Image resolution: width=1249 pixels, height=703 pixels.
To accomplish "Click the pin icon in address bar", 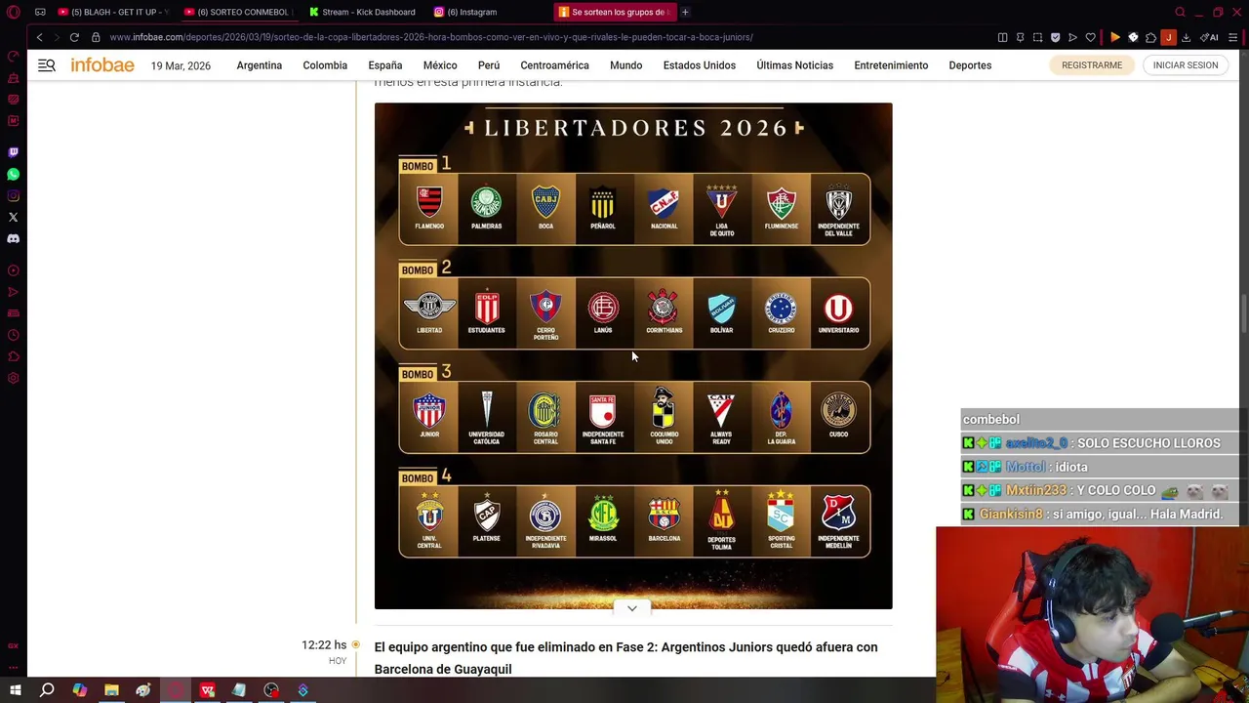I will pyautogui.click(x=1020, y=37).
